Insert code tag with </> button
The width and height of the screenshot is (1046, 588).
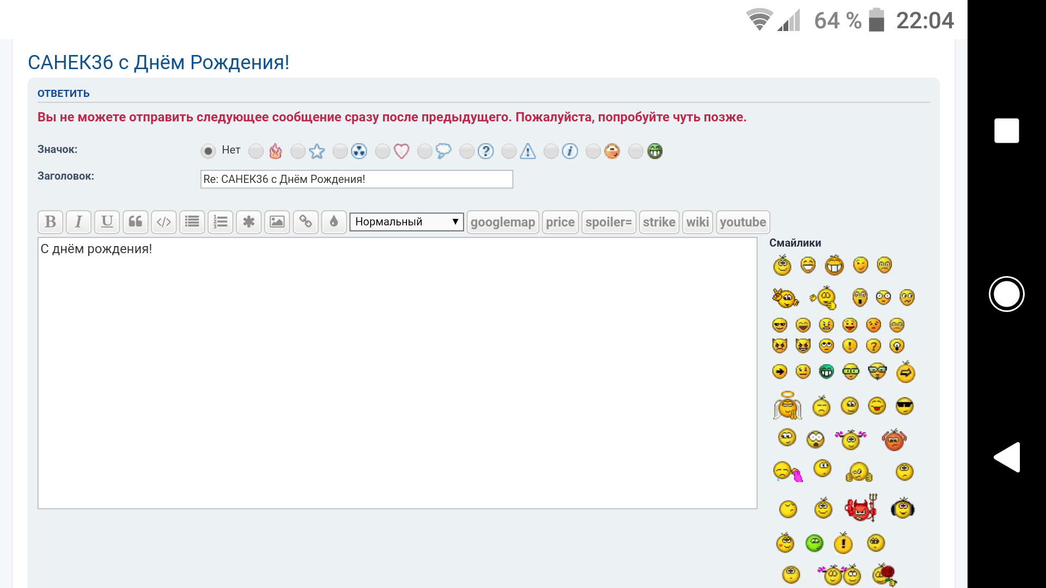[163, 222]
